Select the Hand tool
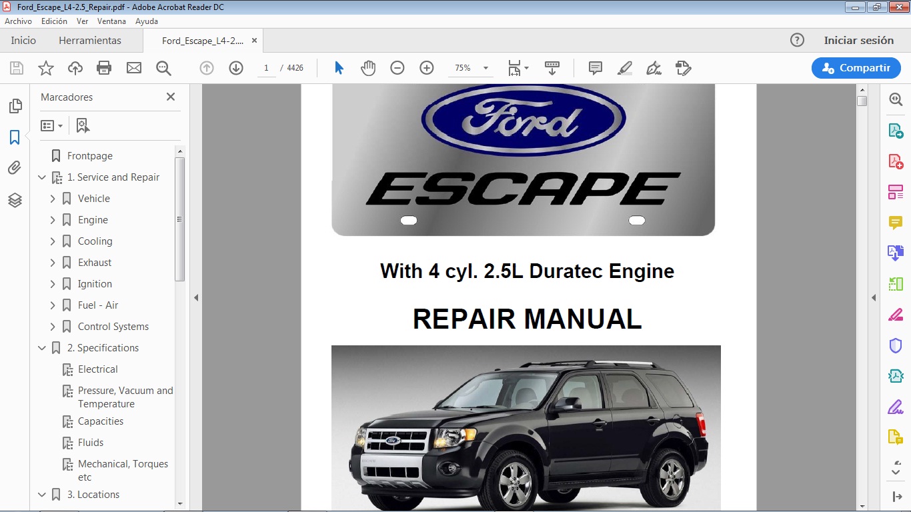 click(x=368, y=67)
